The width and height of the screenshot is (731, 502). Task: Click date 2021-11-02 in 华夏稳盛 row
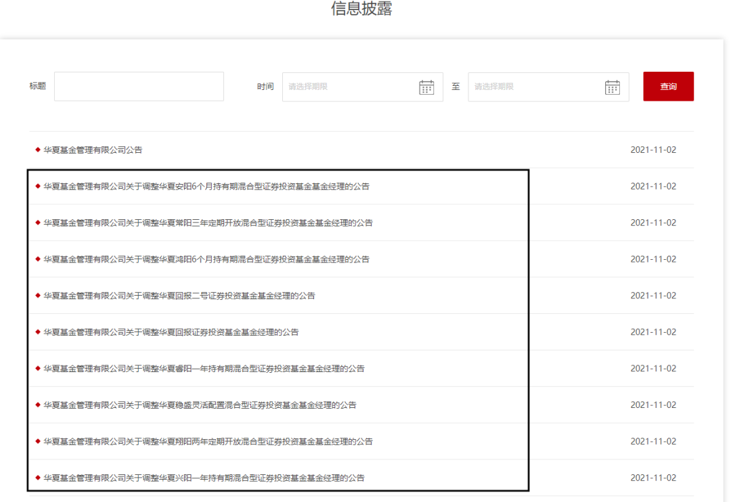coord(653,405)
